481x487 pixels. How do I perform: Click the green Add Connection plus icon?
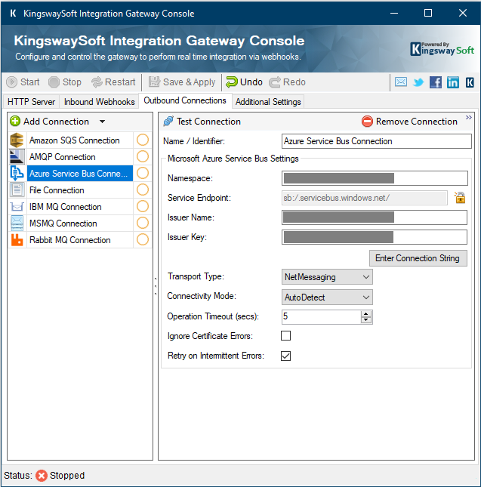pos(15,121)
